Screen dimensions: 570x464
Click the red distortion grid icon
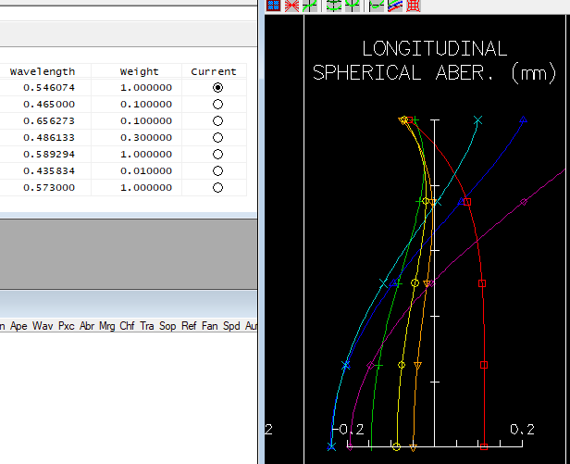[414, 6]
